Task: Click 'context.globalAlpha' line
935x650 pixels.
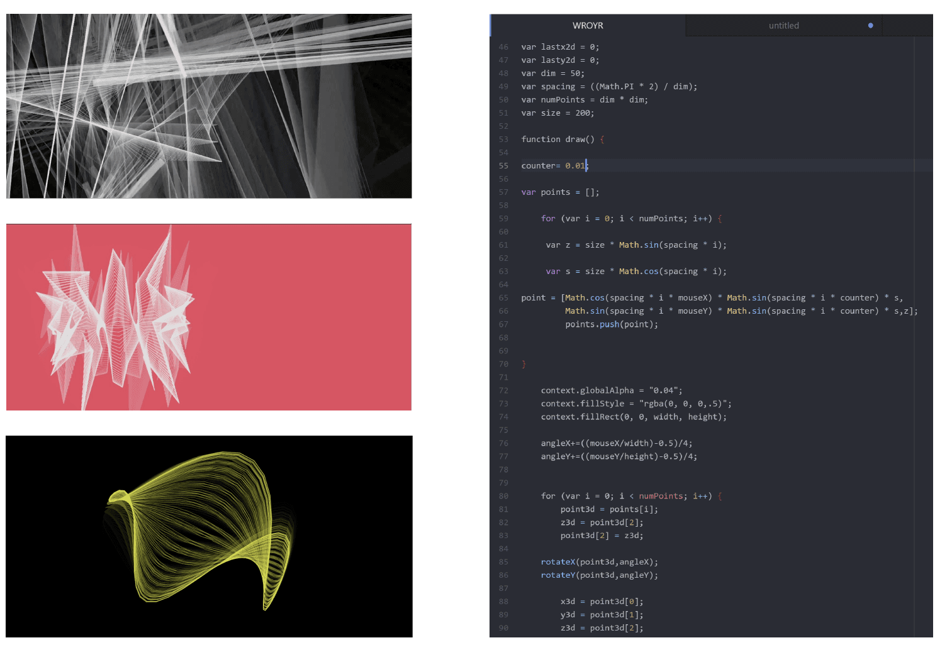Action: click(x=612, y=390)
